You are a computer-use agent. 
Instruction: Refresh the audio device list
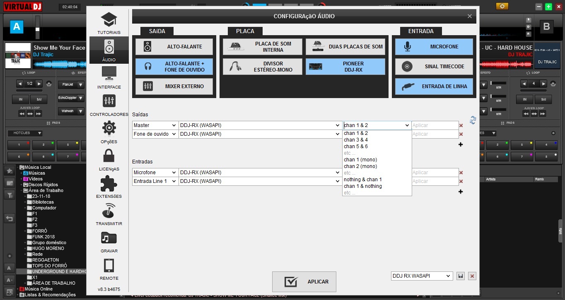(x=473, y=120)
